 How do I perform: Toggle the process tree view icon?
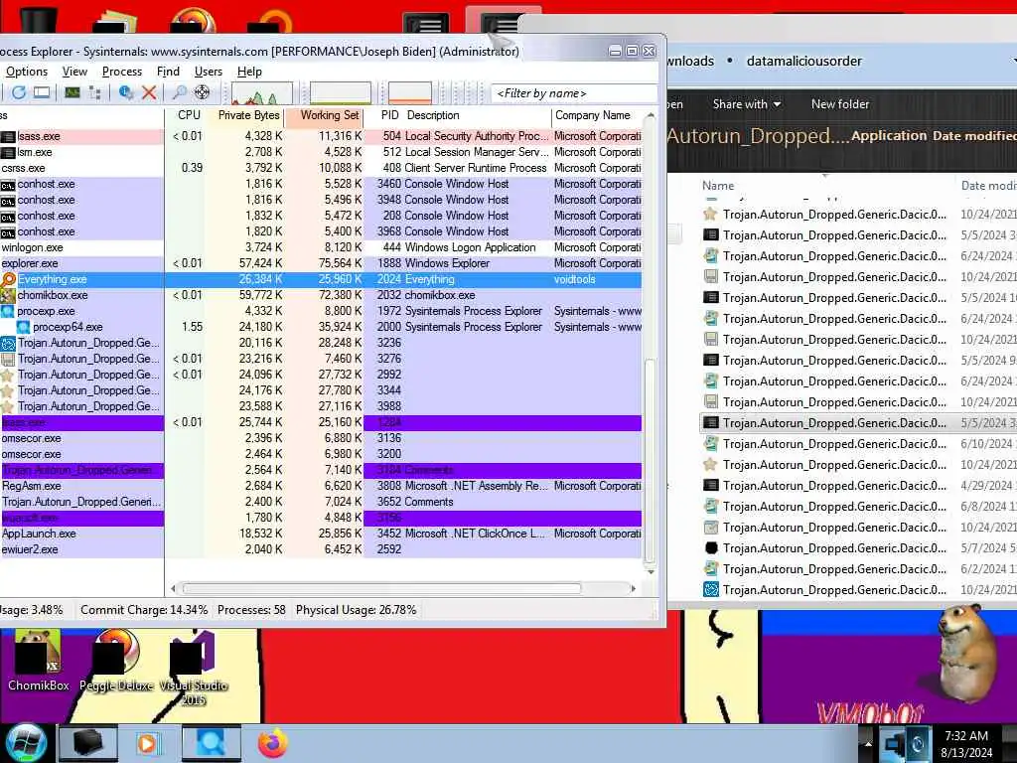94,92
